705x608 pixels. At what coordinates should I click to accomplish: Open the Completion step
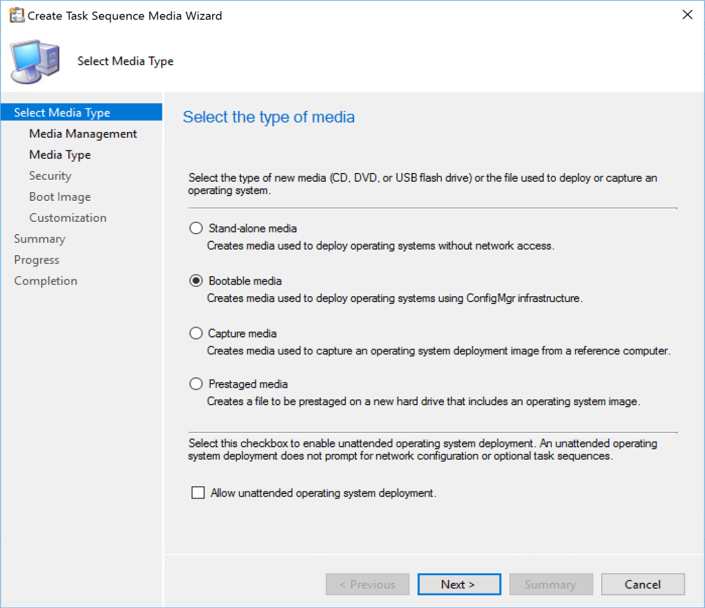[45, 281]
